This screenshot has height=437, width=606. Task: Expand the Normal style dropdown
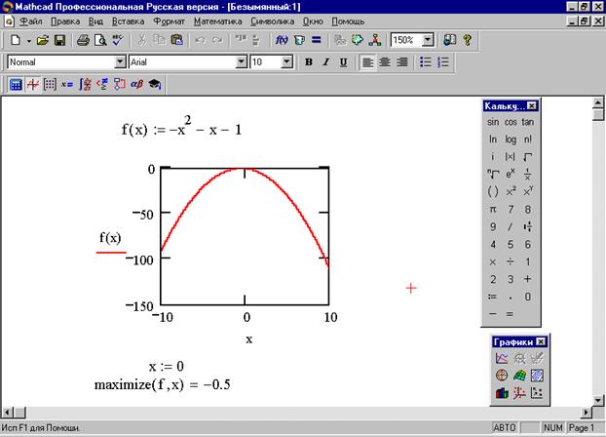pos(120,61)
